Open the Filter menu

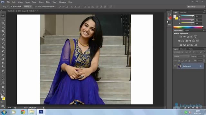tap(48, 2)
